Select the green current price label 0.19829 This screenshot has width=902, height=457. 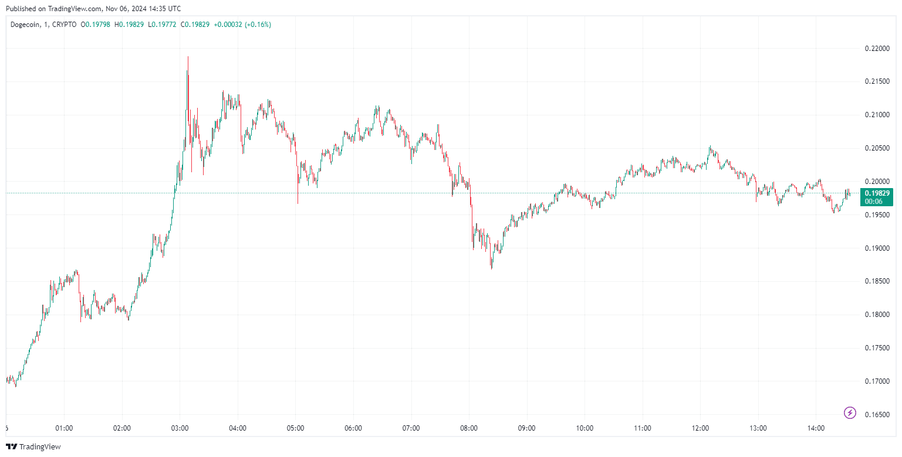click(877, 193)
